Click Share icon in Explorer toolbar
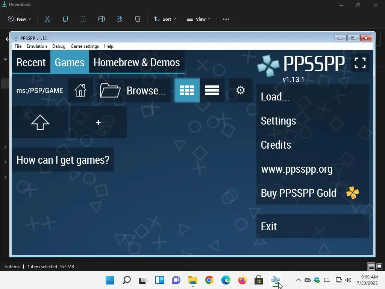Viewport: 385px width, 289px height. tap(120, 19)
